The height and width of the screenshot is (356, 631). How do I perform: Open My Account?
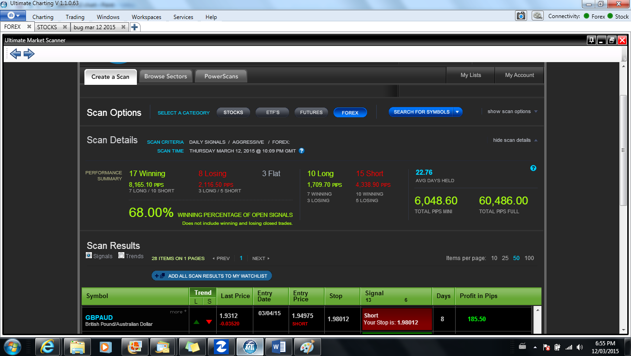click(519, 75)
